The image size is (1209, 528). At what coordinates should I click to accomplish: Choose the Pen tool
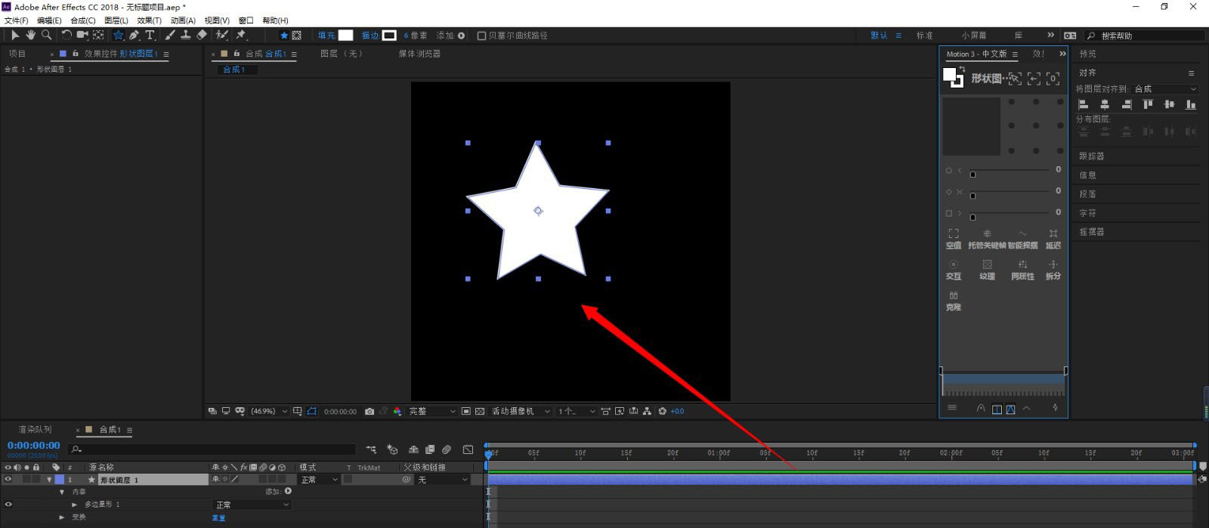134,35
